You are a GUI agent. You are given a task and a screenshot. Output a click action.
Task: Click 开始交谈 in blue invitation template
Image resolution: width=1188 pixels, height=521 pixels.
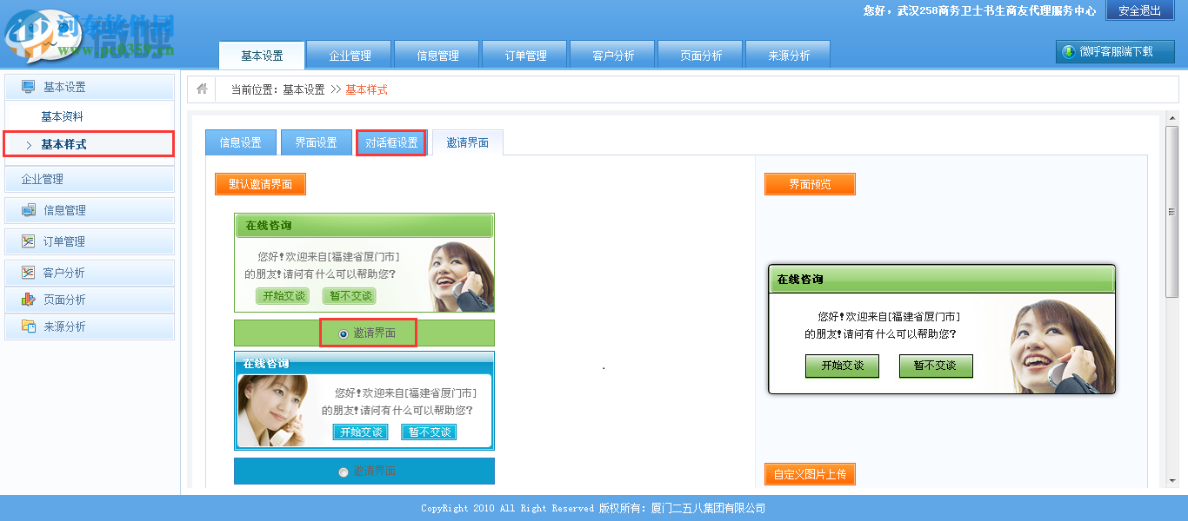click(361, 432)
